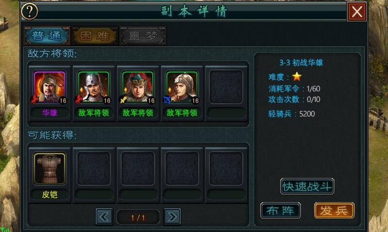
Task: Go to previous rewards page arrow
Action: pos(104,217)
